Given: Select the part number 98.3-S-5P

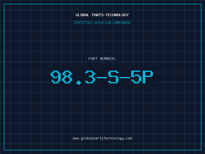Looking at the screenshot, I should click(102, 78).
